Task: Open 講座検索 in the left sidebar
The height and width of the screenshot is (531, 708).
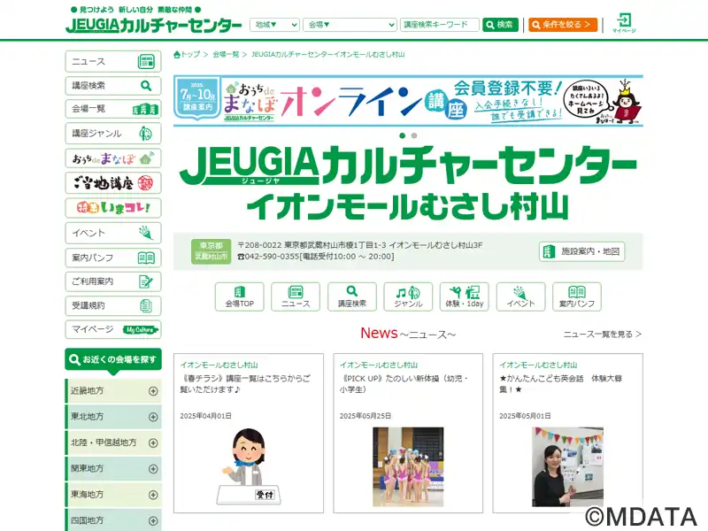Action: pos(113,85)
